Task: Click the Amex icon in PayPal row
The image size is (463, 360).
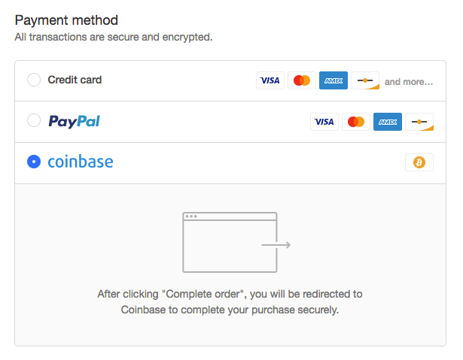Action: tap(388, 122)
